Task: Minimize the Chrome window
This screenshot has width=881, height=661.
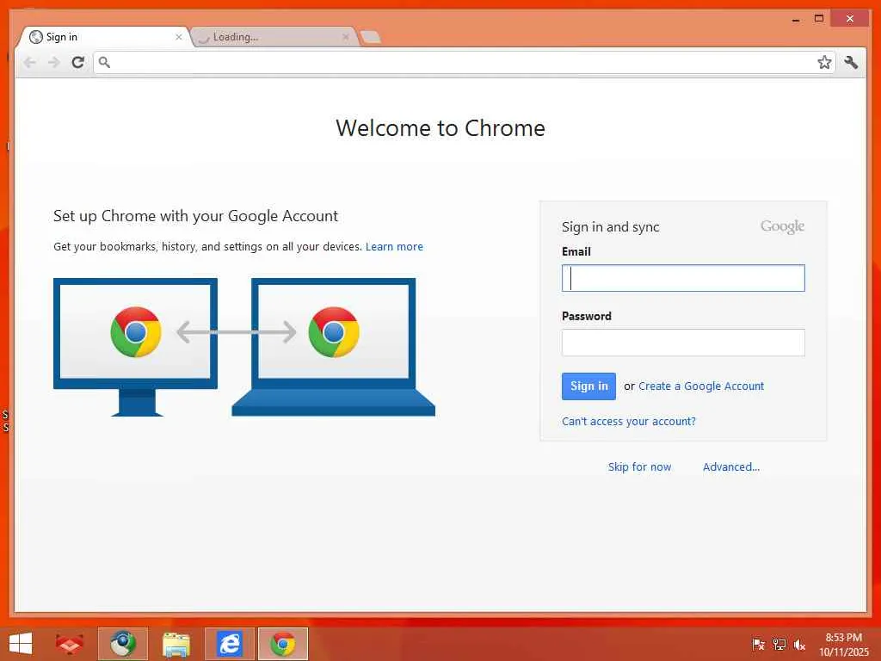Action: (x=796, y=19)
